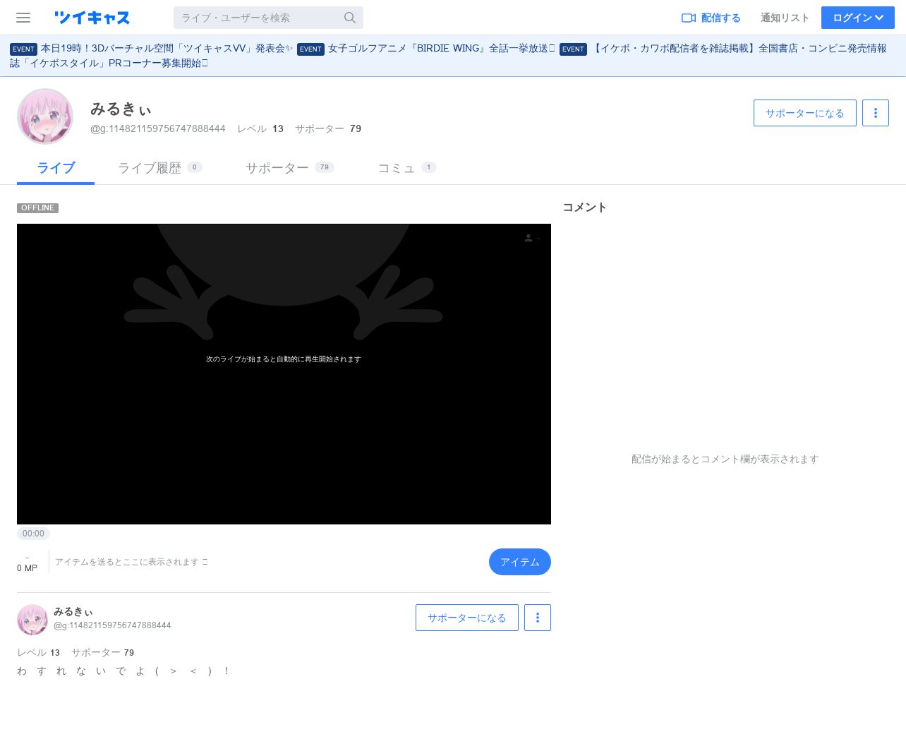Click the 配信する camera icon

[x=689, y=18]
